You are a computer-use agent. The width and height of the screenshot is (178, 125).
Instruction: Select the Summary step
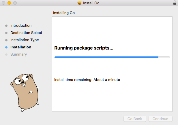point(19,54)
